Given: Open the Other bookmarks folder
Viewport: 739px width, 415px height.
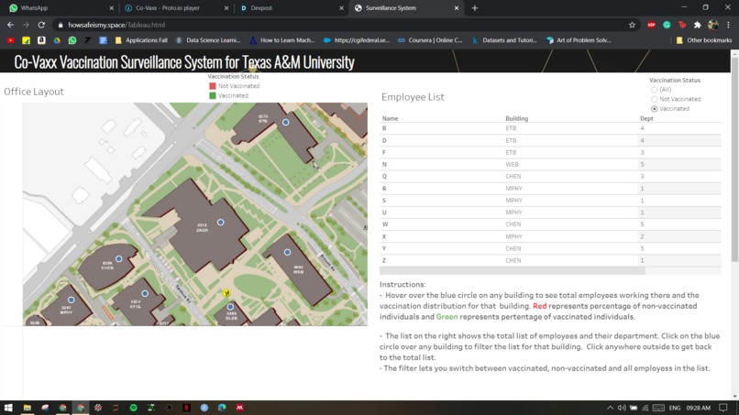Looking at the screenshot, I should [x=703, y=40].
